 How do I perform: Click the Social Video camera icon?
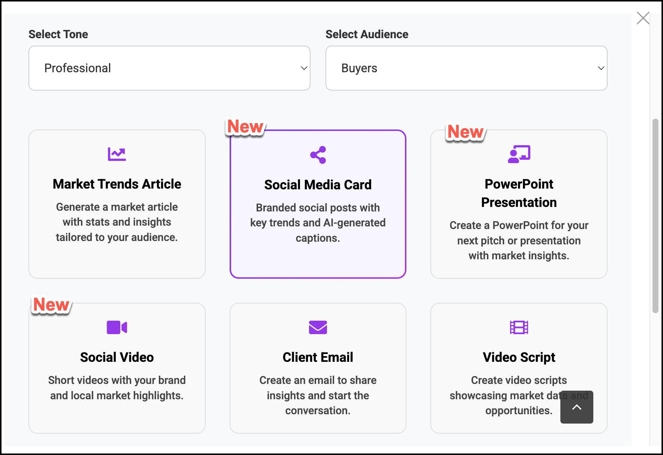click(x=117, y=327)
